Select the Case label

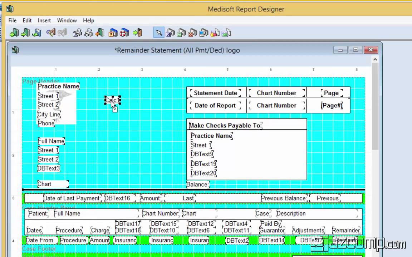coord(263,213)
